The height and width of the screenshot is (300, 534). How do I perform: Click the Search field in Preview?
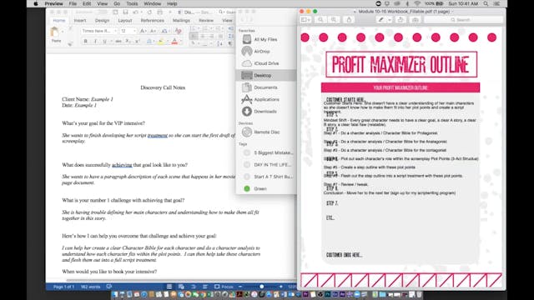tap(464, 20)
